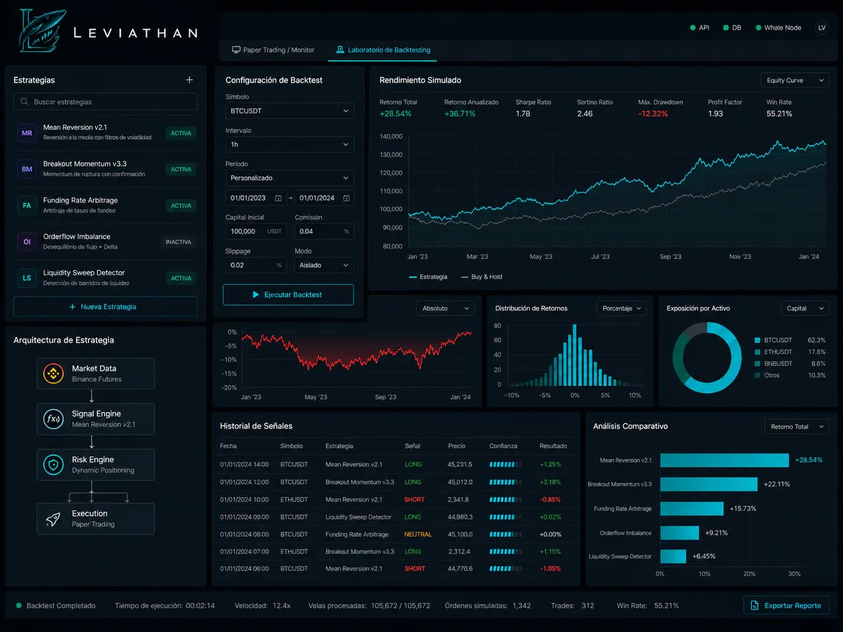Open the Absoluto drawdown dropdown

click(x=445, y=308)
